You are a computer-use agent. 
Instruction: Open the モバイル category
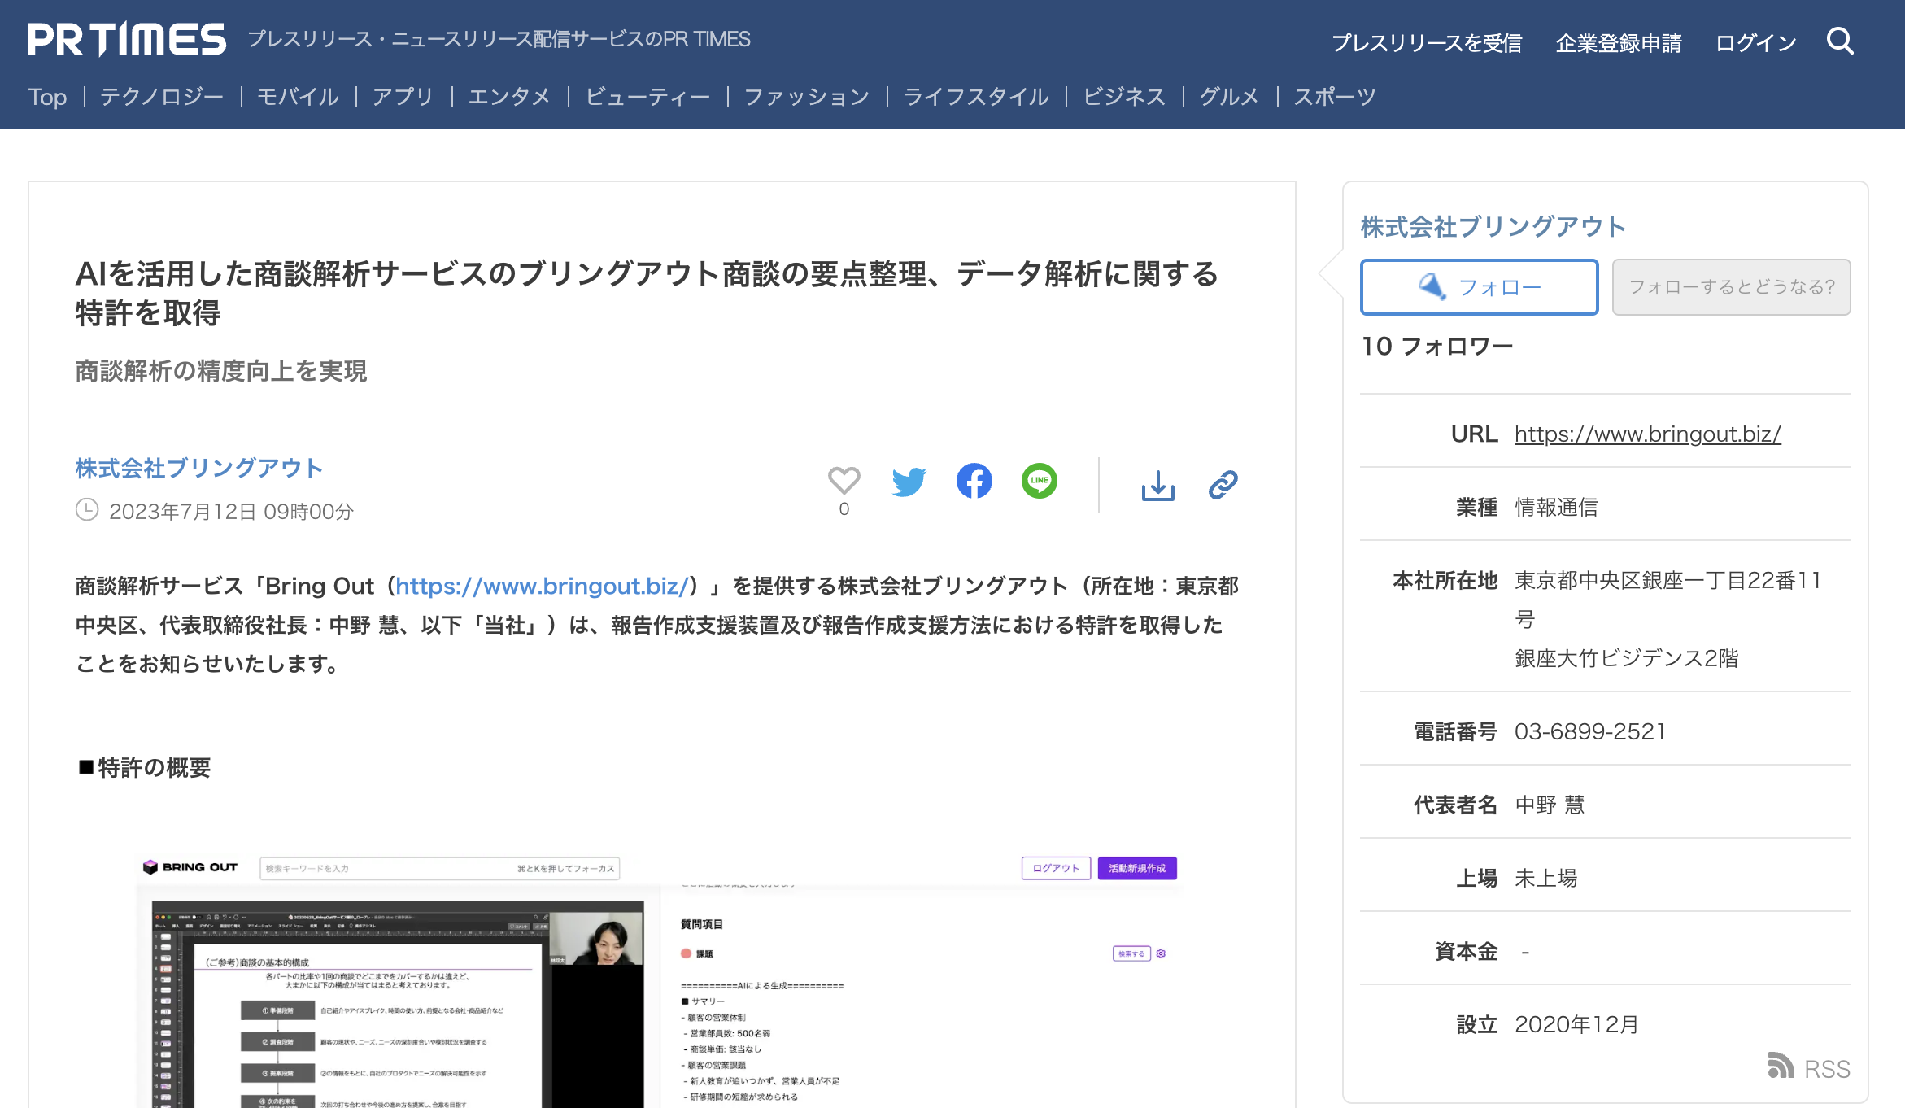[298, 97]
